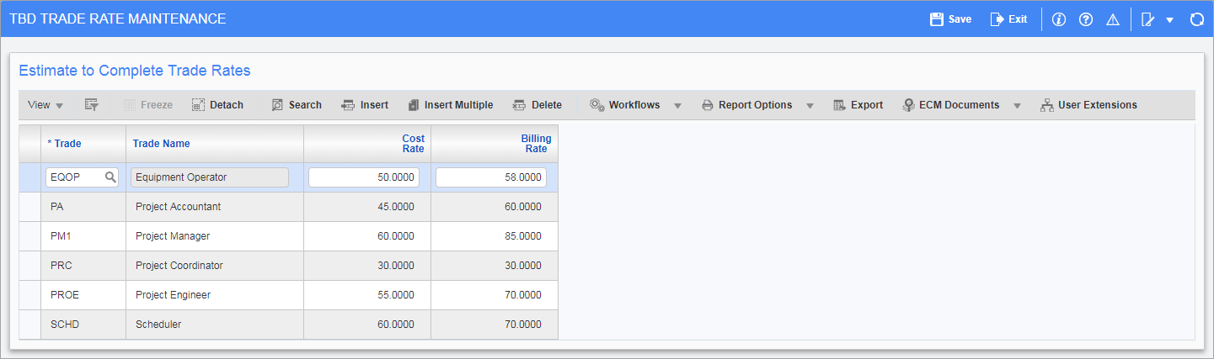Delete the selected trade row
This screenshot has height=359, width=1214.
[x=537, y=105]
